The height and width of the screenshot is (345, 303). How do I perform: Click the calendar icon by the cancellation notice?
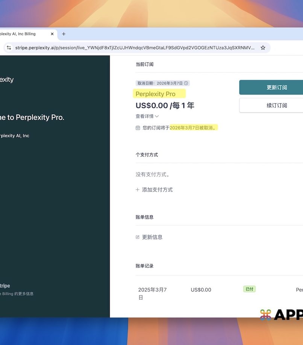coord(138,128)
